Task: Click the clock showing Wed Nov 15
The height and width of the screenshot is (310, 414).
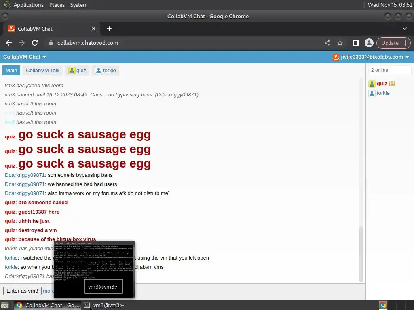Action: pyautogui.click(x=390, y=5)
